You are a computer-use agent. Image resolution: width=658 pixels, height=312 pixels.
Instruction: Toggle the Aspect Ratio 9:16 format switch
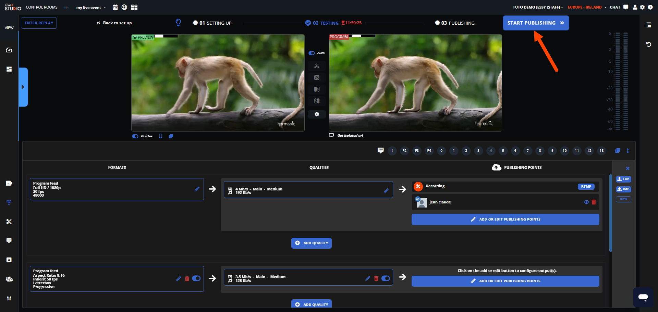click(x=196, y=278)
